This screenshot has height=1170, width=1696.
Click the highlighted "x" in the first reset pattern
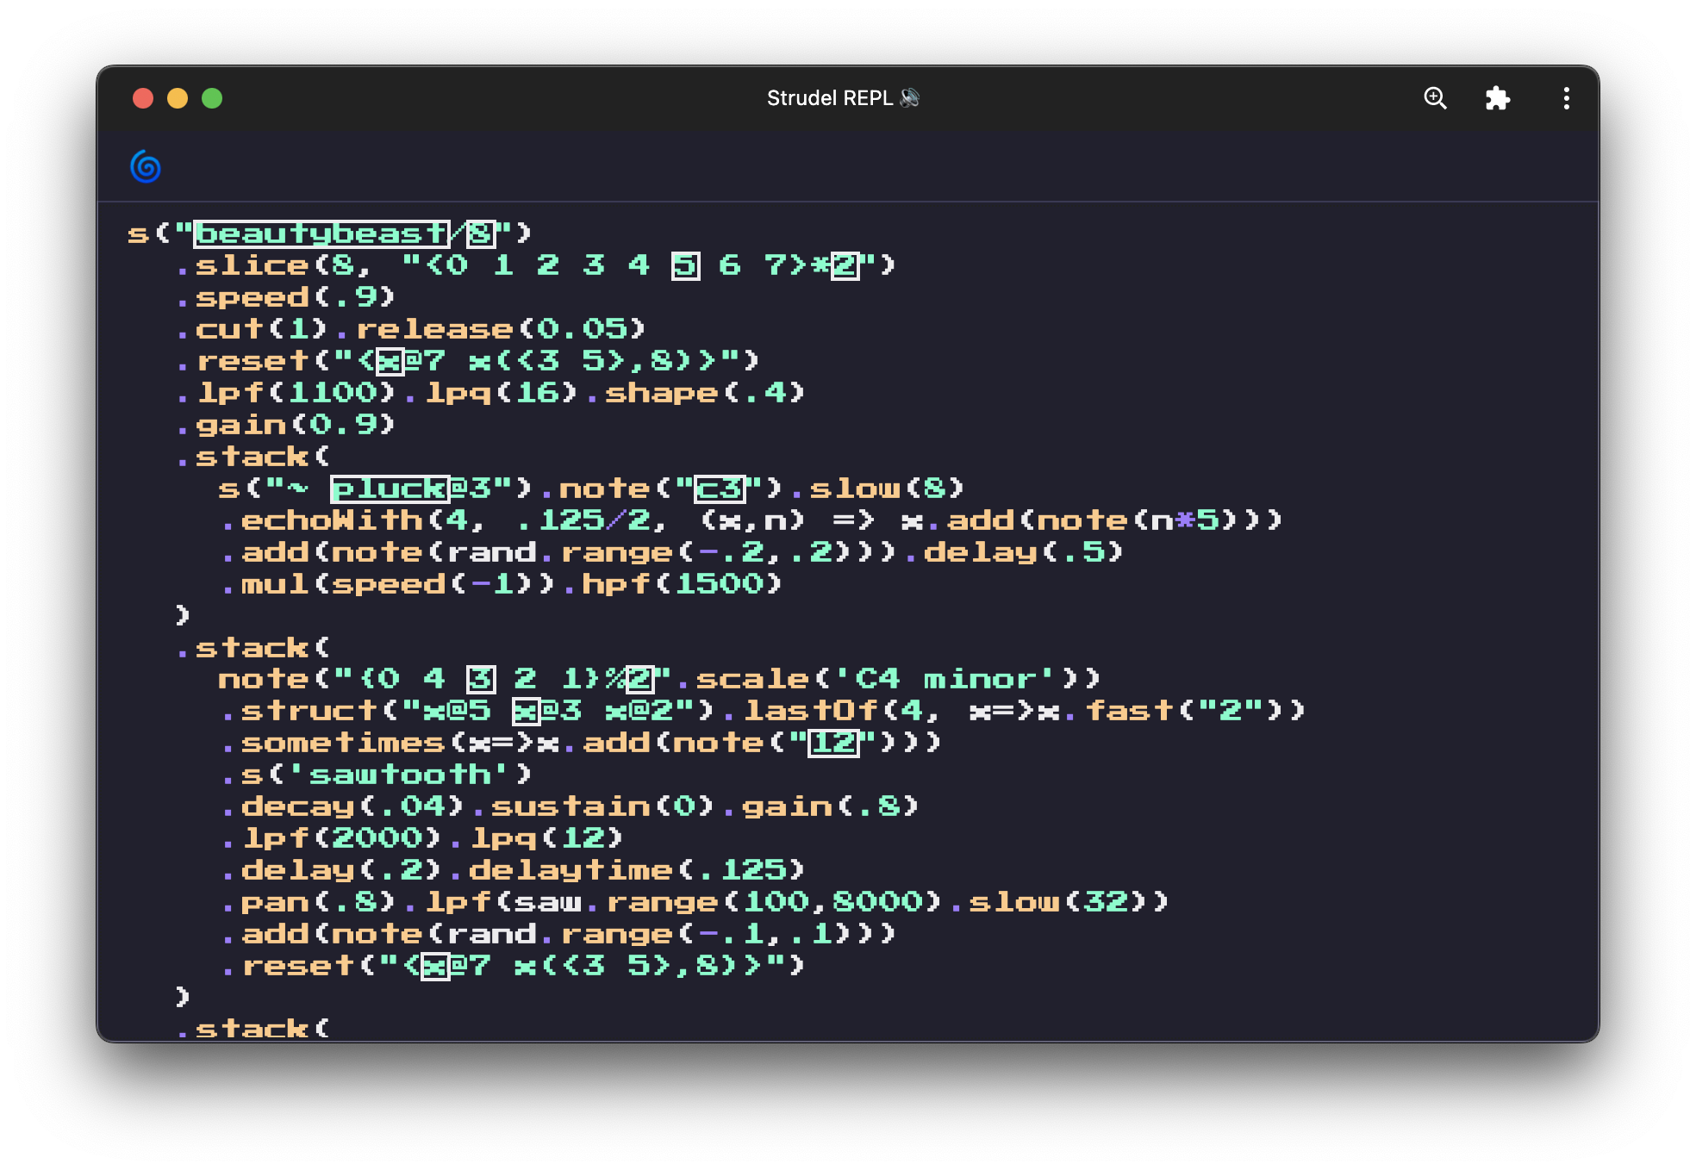390,360
